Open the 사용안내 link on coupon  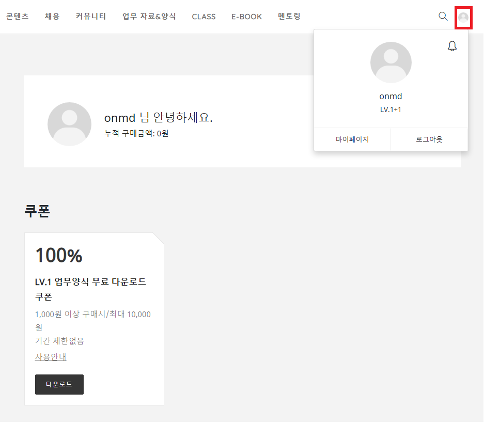point(51,357)
